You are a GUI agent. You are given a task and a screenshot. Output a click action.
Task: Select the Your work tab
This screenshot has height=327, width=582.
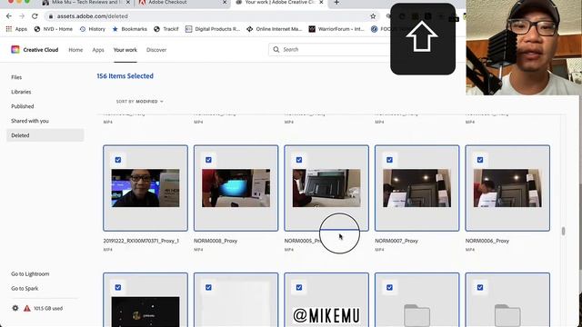125,50
